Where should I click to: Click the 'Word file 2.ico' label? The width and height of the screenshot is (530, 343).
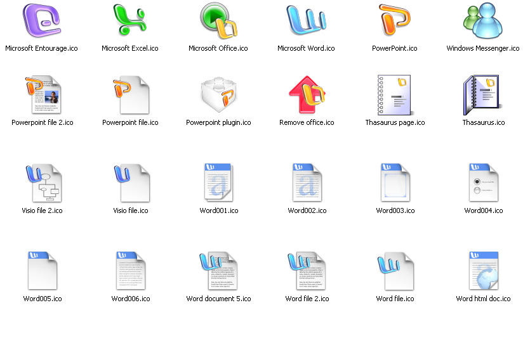click(307, 299)
